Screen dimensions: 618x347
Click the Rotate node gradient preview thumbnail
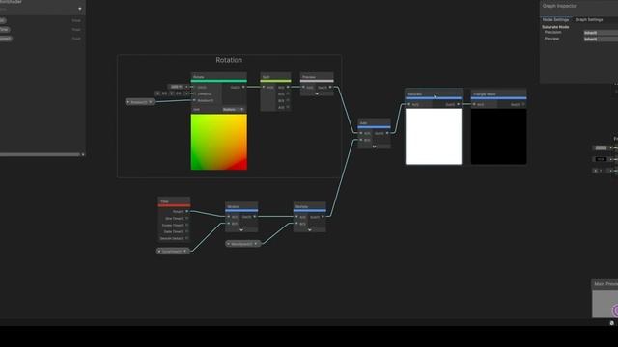tap(219, 142)
